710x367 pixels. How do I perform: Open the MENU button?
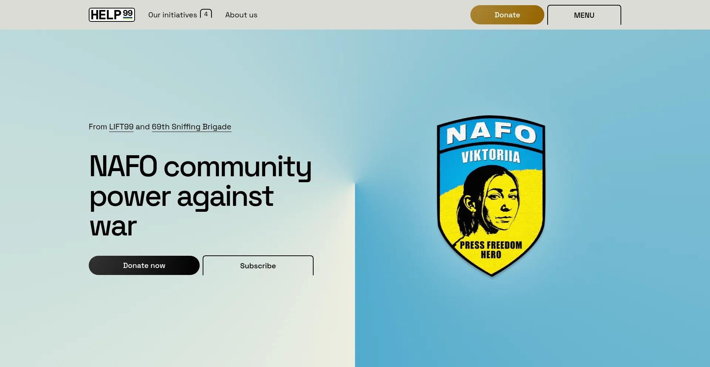[x=584, y=15]
